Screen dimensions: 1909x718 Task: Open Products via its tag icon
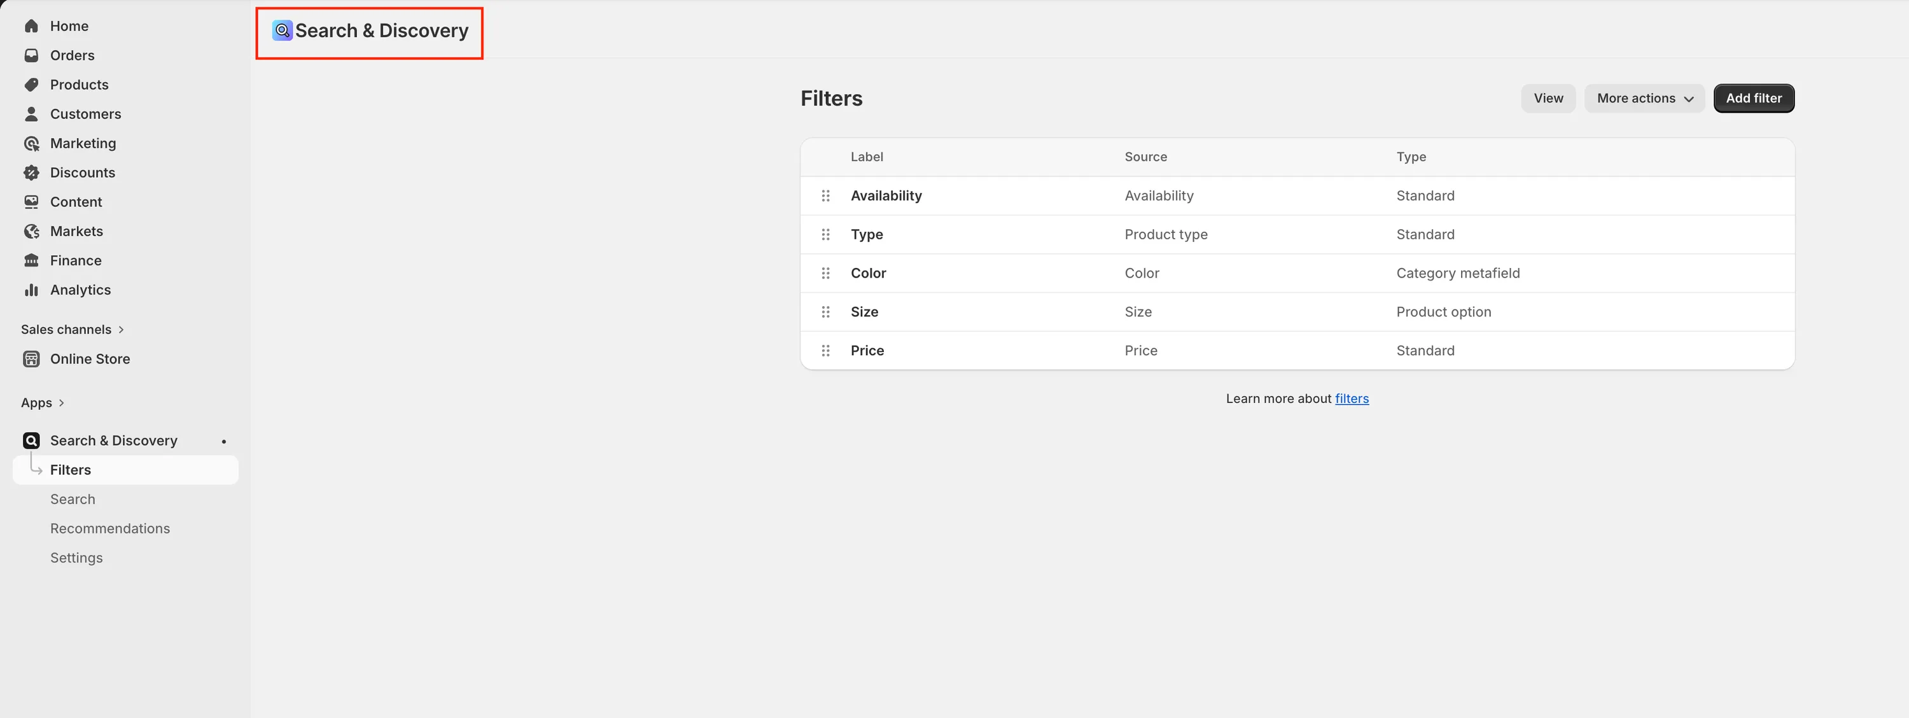(x=31, y=85)
